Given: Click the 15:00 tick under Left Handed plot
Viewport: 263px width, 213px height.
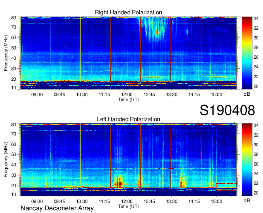Looking at the screenshot, I should (217, 201).
